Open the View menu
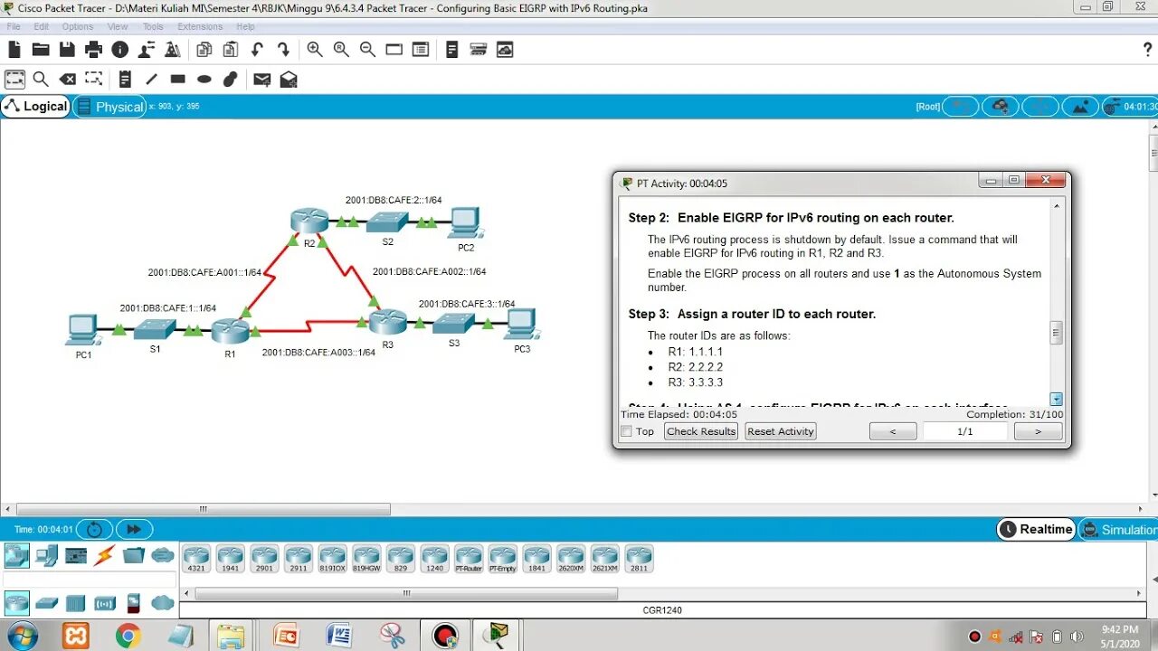Screen dimensions: 1158x651 (118, 27)
